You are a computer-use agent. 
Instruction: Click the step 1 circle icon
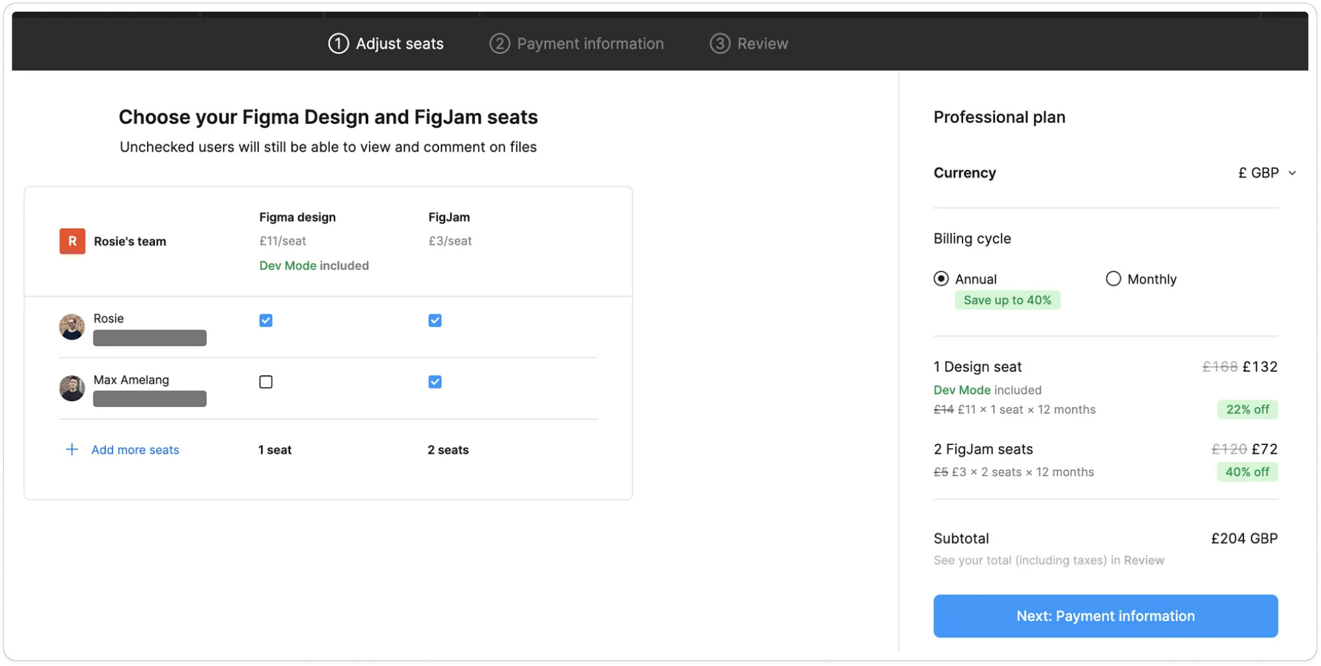pos(338,44)
